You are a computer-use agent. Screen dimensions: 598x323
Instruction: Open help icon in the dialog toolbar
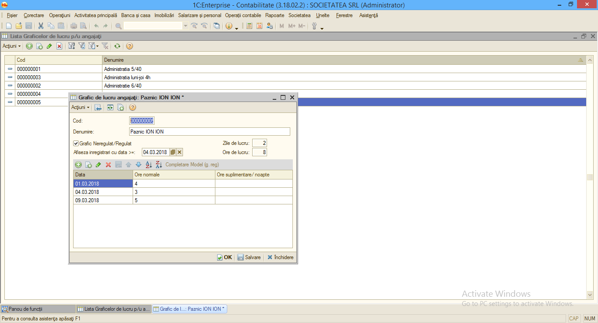(x=133, y=107)
